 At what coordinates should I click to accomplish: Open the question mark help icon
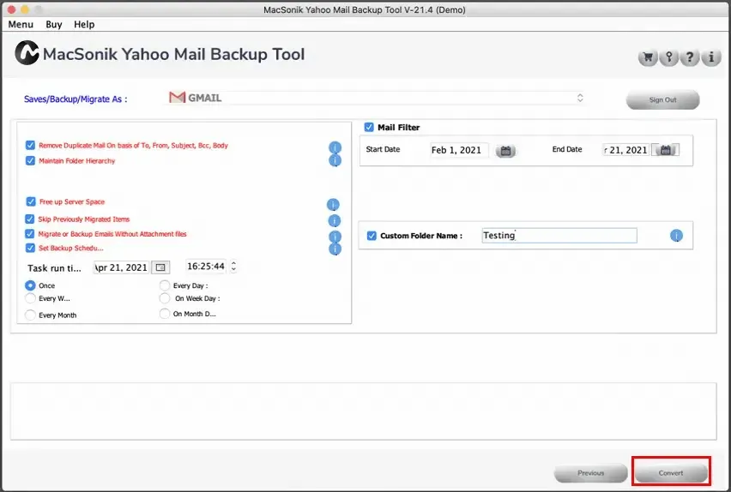pyautogui.click(x=690, y=57)
